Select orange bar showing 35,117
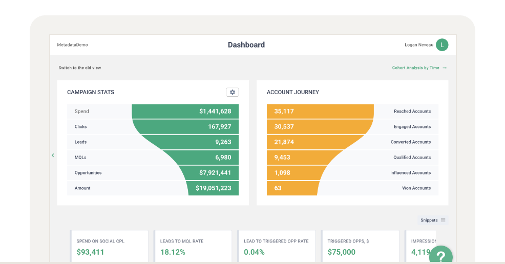The width and height of the screenshot is (505, 264). coord(320,111)
